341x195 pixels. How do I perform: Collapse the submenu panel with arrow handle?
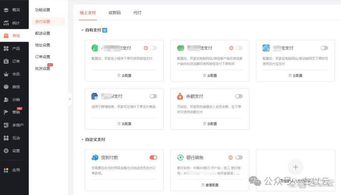pos(70,99)
